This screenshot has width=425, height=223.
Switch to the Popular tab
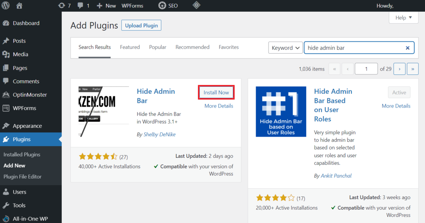click(158, 47)
